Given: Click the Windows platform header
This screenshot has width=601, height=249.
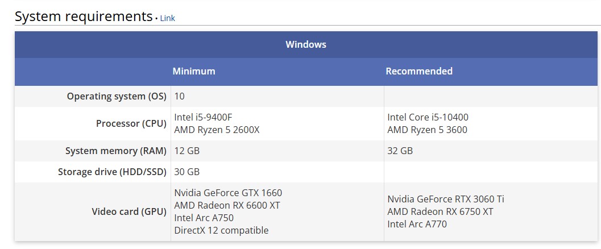Looking at the screenshot, I should point(306,44).
